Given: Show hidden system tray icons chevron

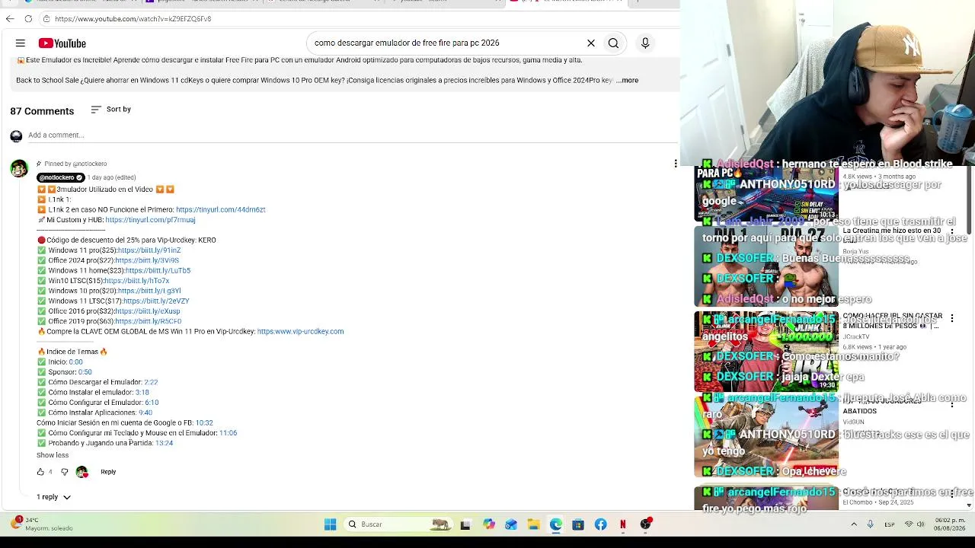Looking at the screenshot, I should pos(854,524).
